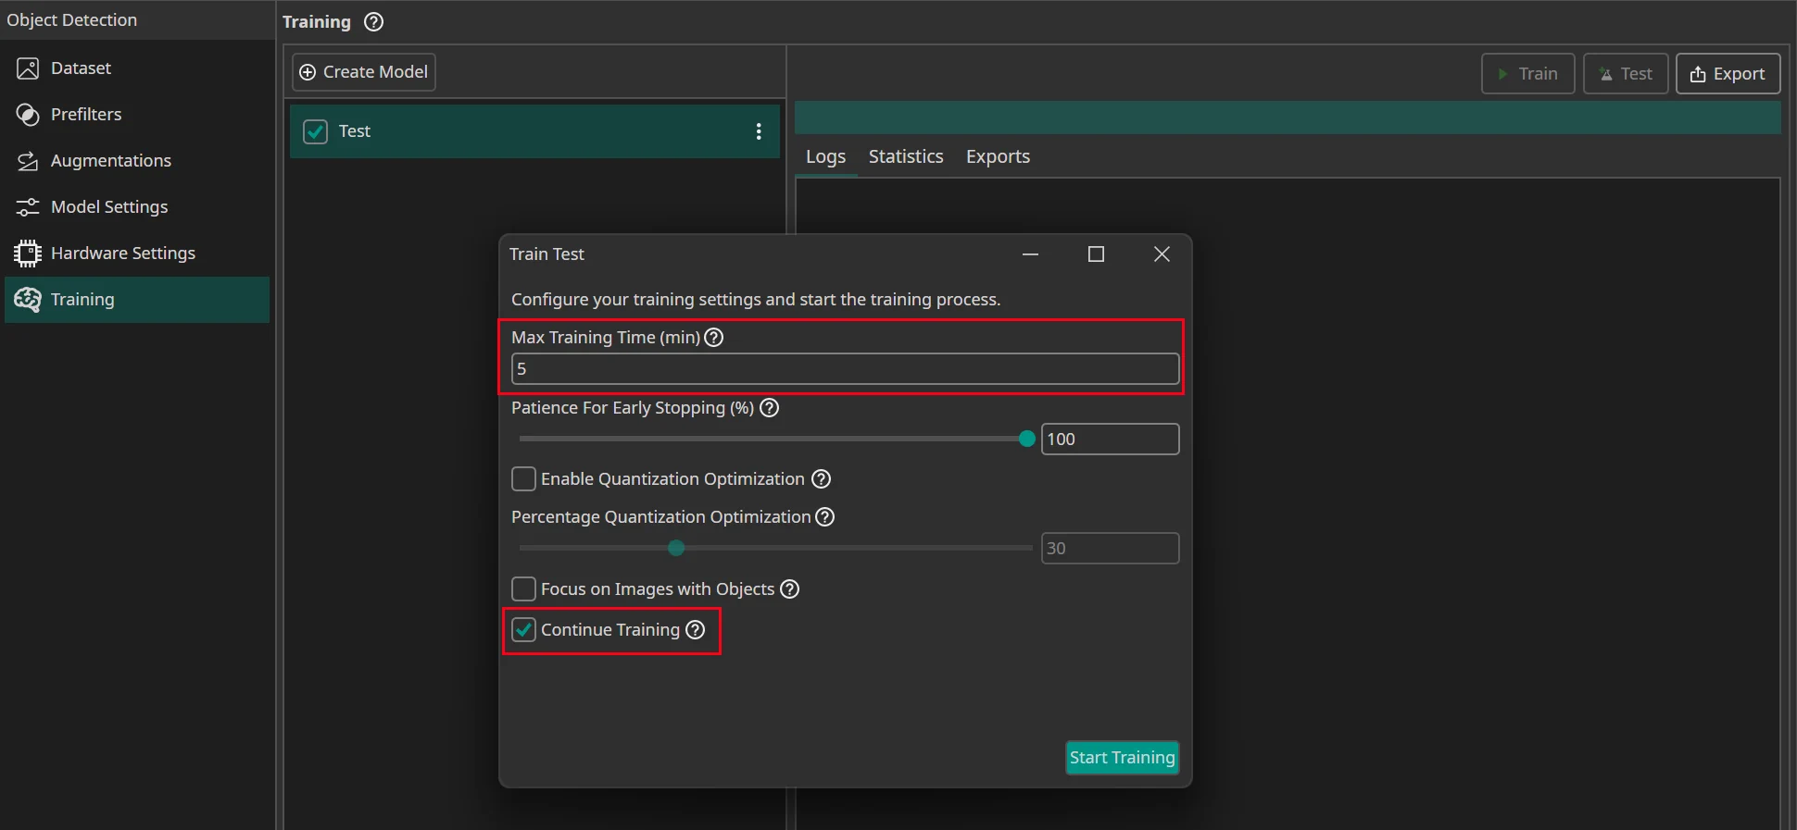The image size is (1797, 830).
Task: Open three-dot menu for Test model
Action: tap(759, 131)
